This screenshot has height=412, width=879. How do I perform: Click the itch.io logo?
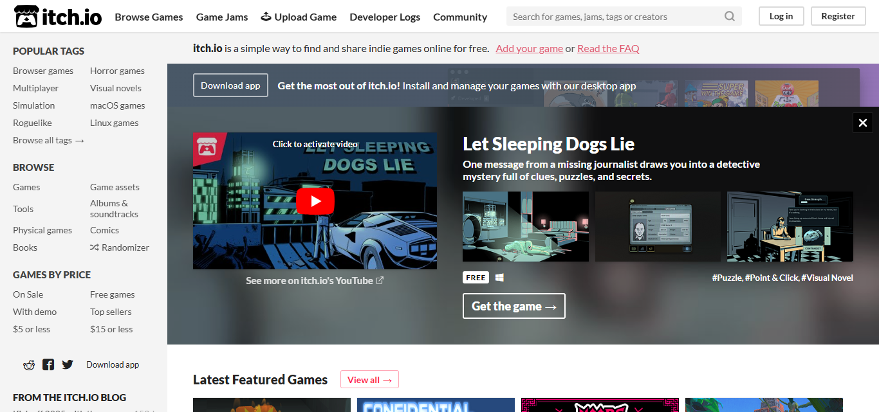click(58, 17)
